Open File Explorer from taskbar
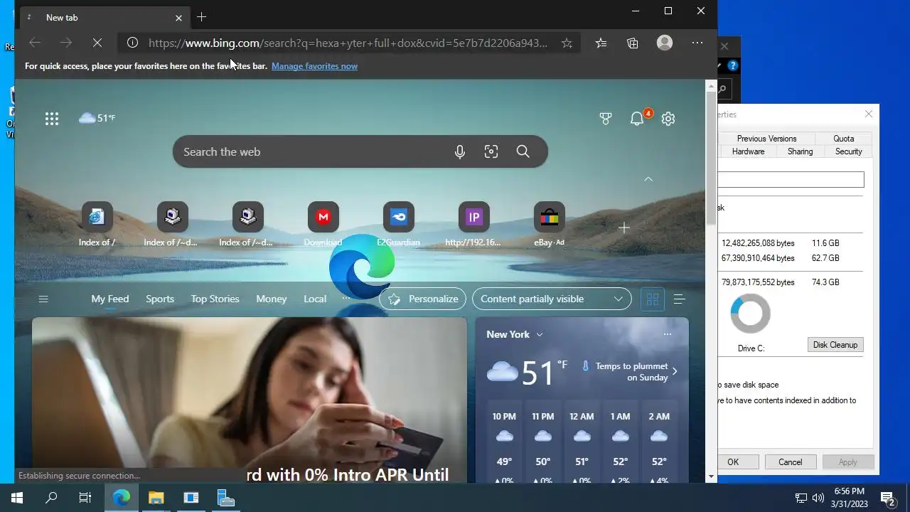Viewport: 910px width, 512px height. [156, 498]
